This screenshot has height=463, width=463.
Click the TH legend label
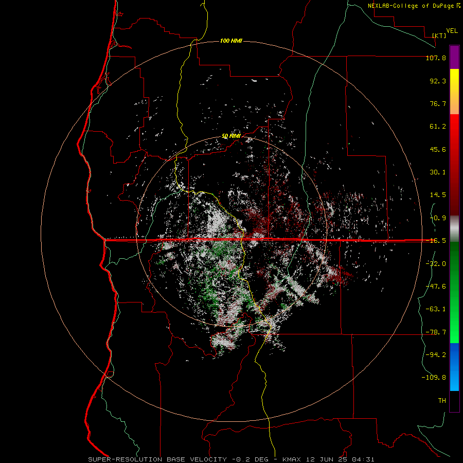click(x=442, y=400)
